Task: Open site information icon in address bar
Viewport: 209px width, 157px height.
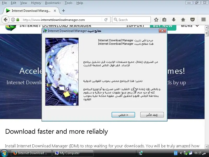Action: coord(13,20)
